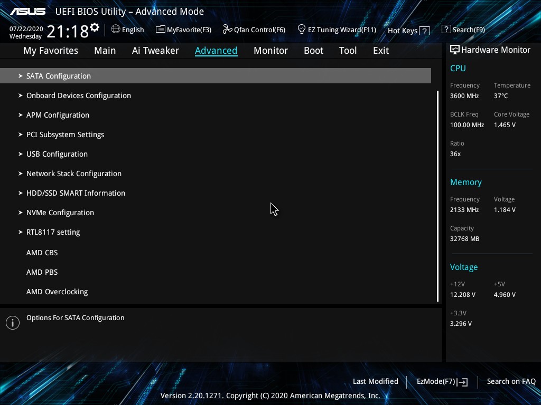Viewport: 541px width, 405px height.
Task: Click the settings gear icon beside the clock
Action: pyautogui.click(x=95, y=27)
